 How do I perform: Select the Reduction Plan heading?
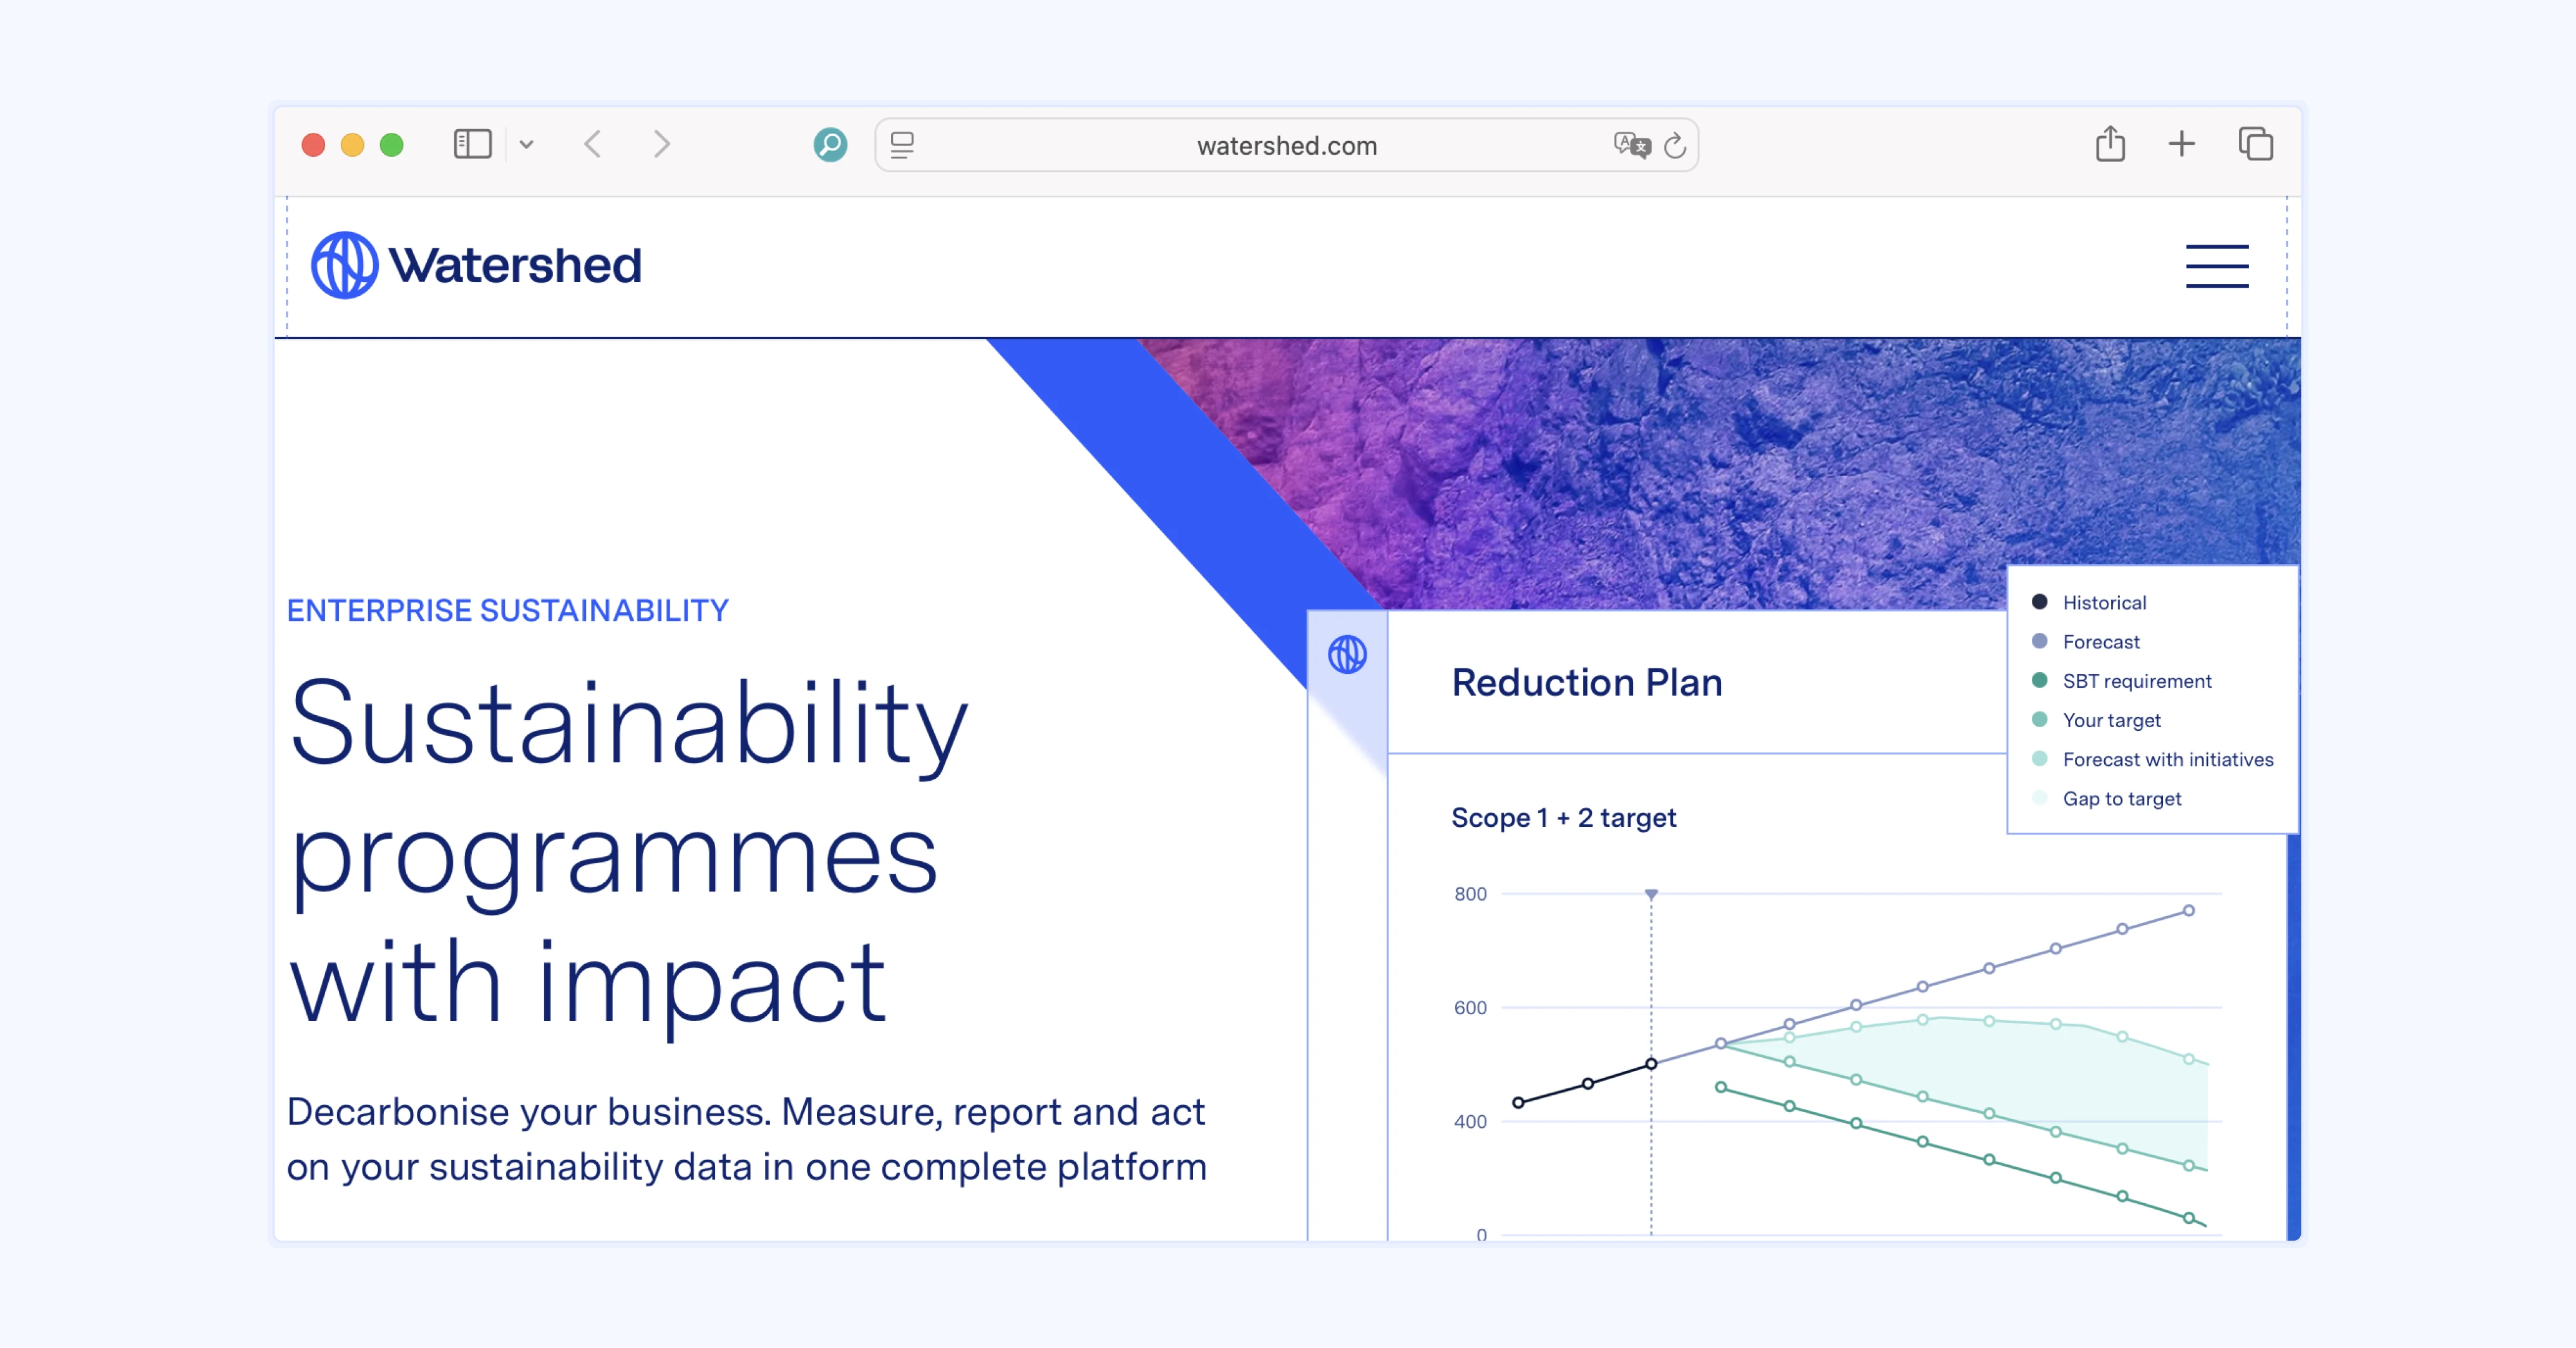[x=1587, y=682]
